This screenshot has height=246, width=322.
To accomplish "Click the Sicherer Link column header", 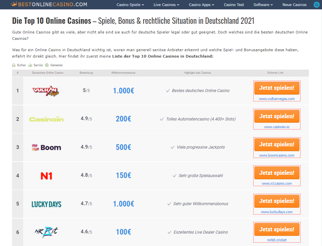I will 275,73.
